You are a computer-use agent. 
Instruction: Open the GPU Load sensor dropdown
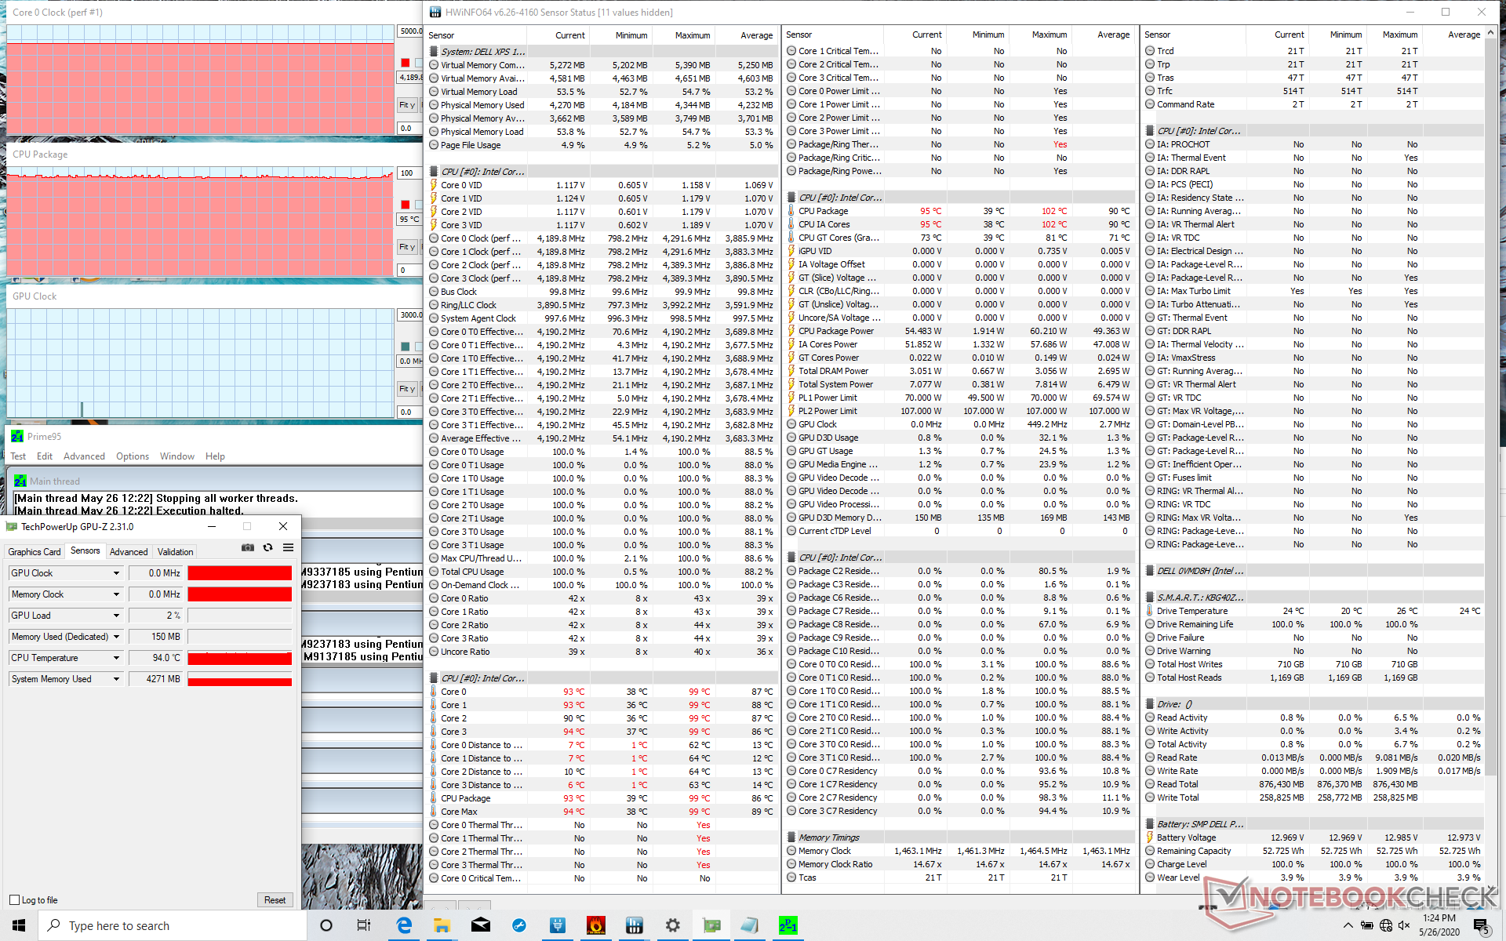coord(116,616)
